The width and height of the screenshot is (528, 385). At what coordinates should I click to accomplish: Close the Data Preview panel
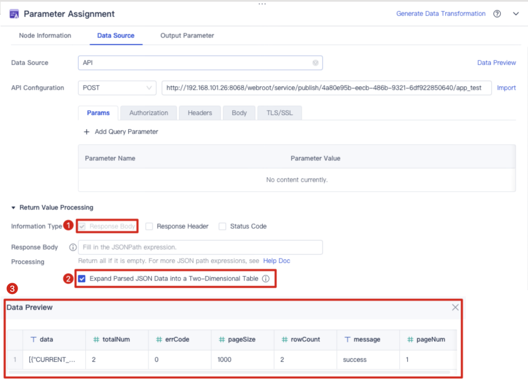(455, 307)
